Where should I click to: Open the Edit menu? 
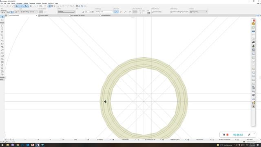[x=5, y=3]
